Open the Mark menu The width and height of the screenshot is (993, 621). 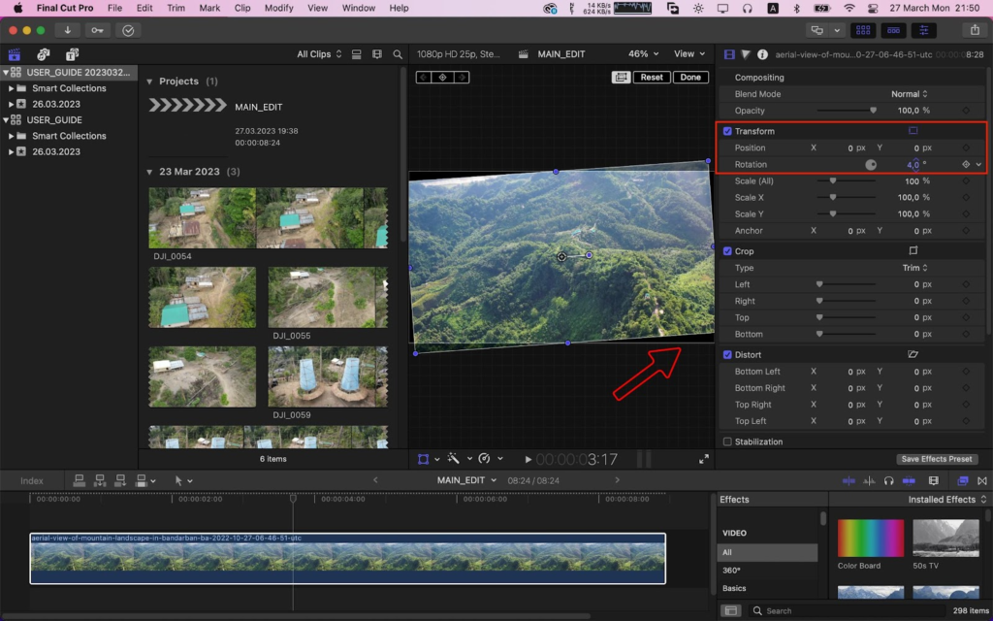pyautogui.click(x=209, y=8)
